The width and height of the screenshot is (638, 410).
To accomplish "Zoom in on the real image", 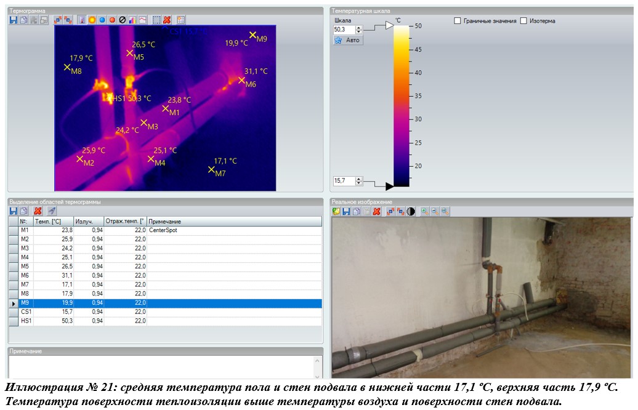I will click(425, 211).
